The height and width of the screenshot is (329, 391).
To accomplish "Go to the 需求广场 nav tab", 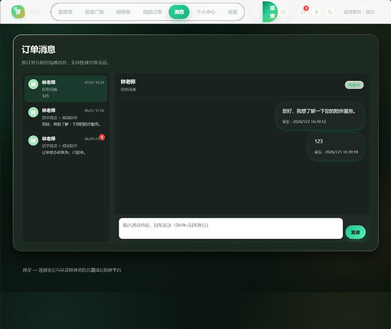I will point(94,12).
